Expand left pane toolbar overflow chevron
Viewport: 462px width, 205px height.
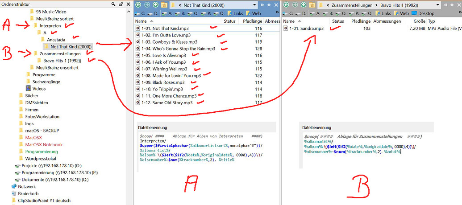click(x=277, y=12)
